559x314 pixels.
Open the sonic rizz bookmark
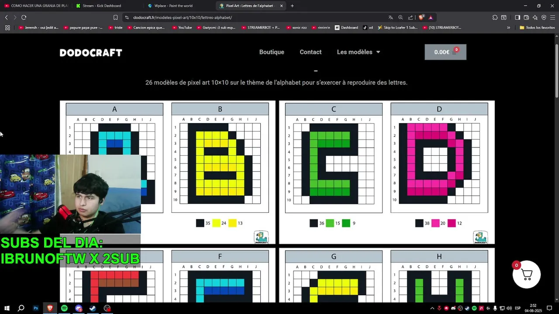(297, 27)
